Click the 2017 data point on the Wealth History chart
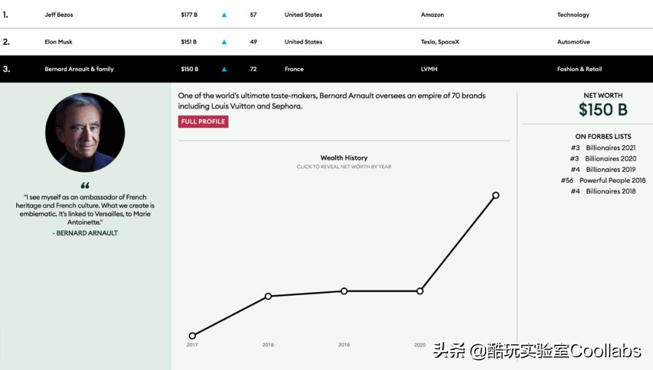The image size is (653, 370). 192,335
